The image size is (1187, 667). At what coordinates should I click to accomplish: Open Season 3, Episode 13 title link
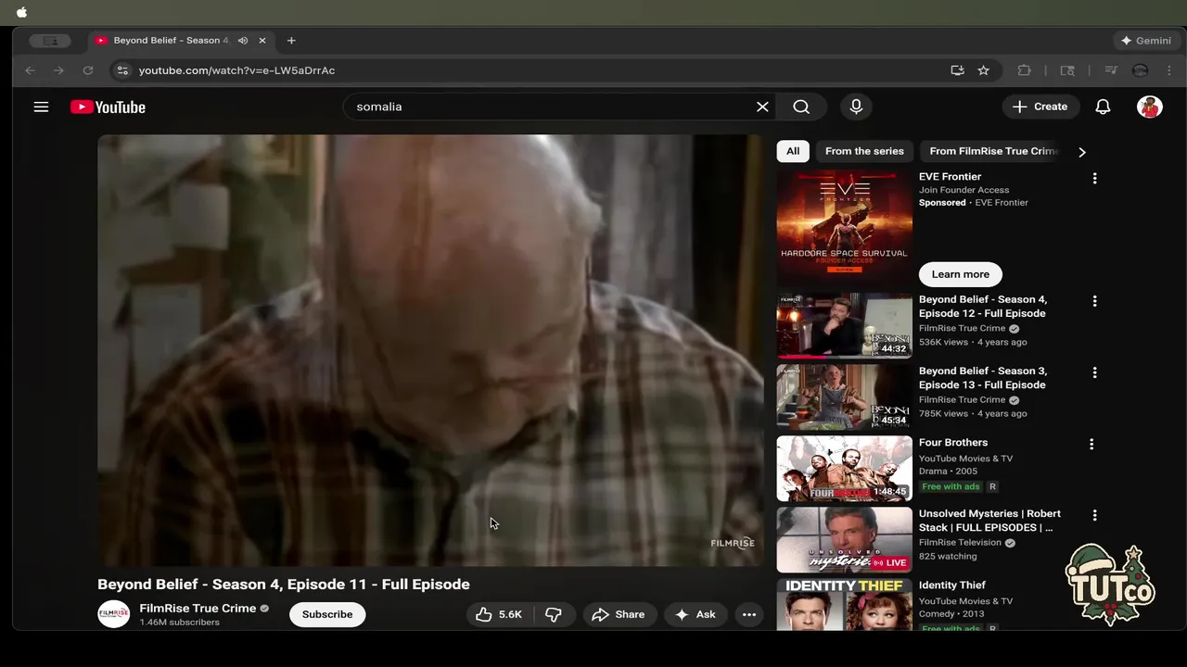pos(983,378)
